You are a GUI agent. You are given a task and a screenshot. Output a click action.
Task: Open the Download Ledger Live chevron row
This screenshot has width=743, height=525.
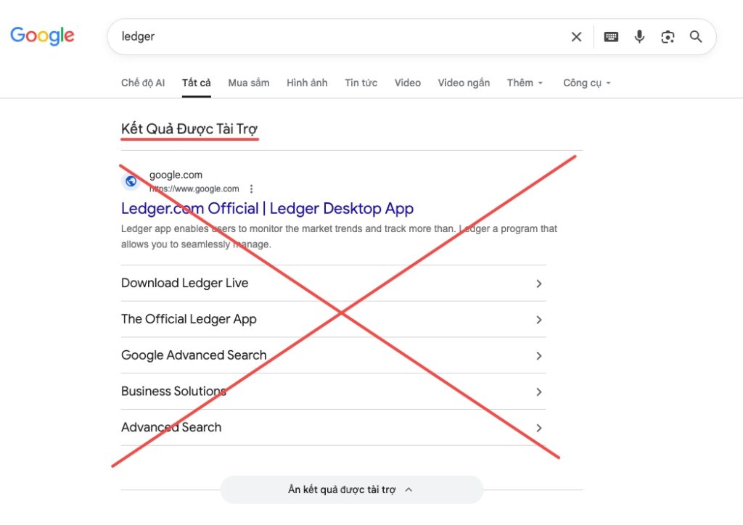334,283
